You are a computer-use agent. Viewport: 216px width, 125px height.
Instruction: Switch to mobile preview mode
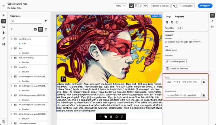tap(136, 6)
